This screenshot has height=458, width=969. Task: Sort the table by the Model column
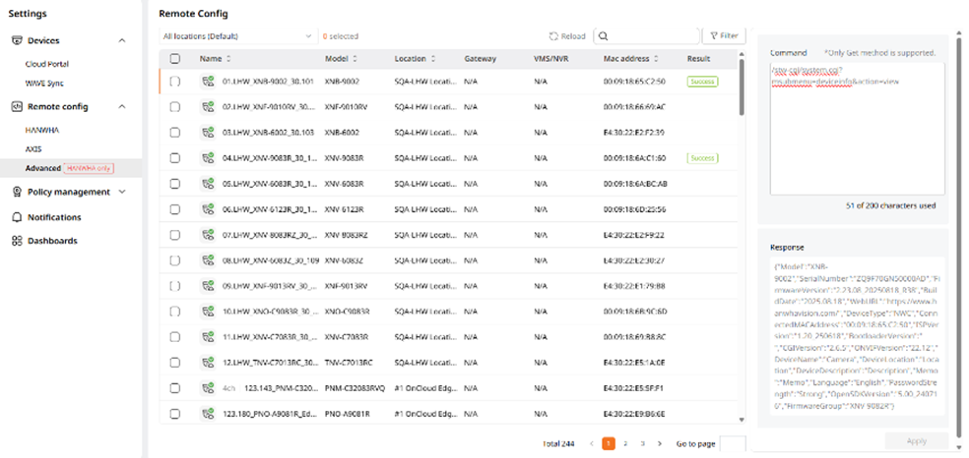click(x=355, y=59)
